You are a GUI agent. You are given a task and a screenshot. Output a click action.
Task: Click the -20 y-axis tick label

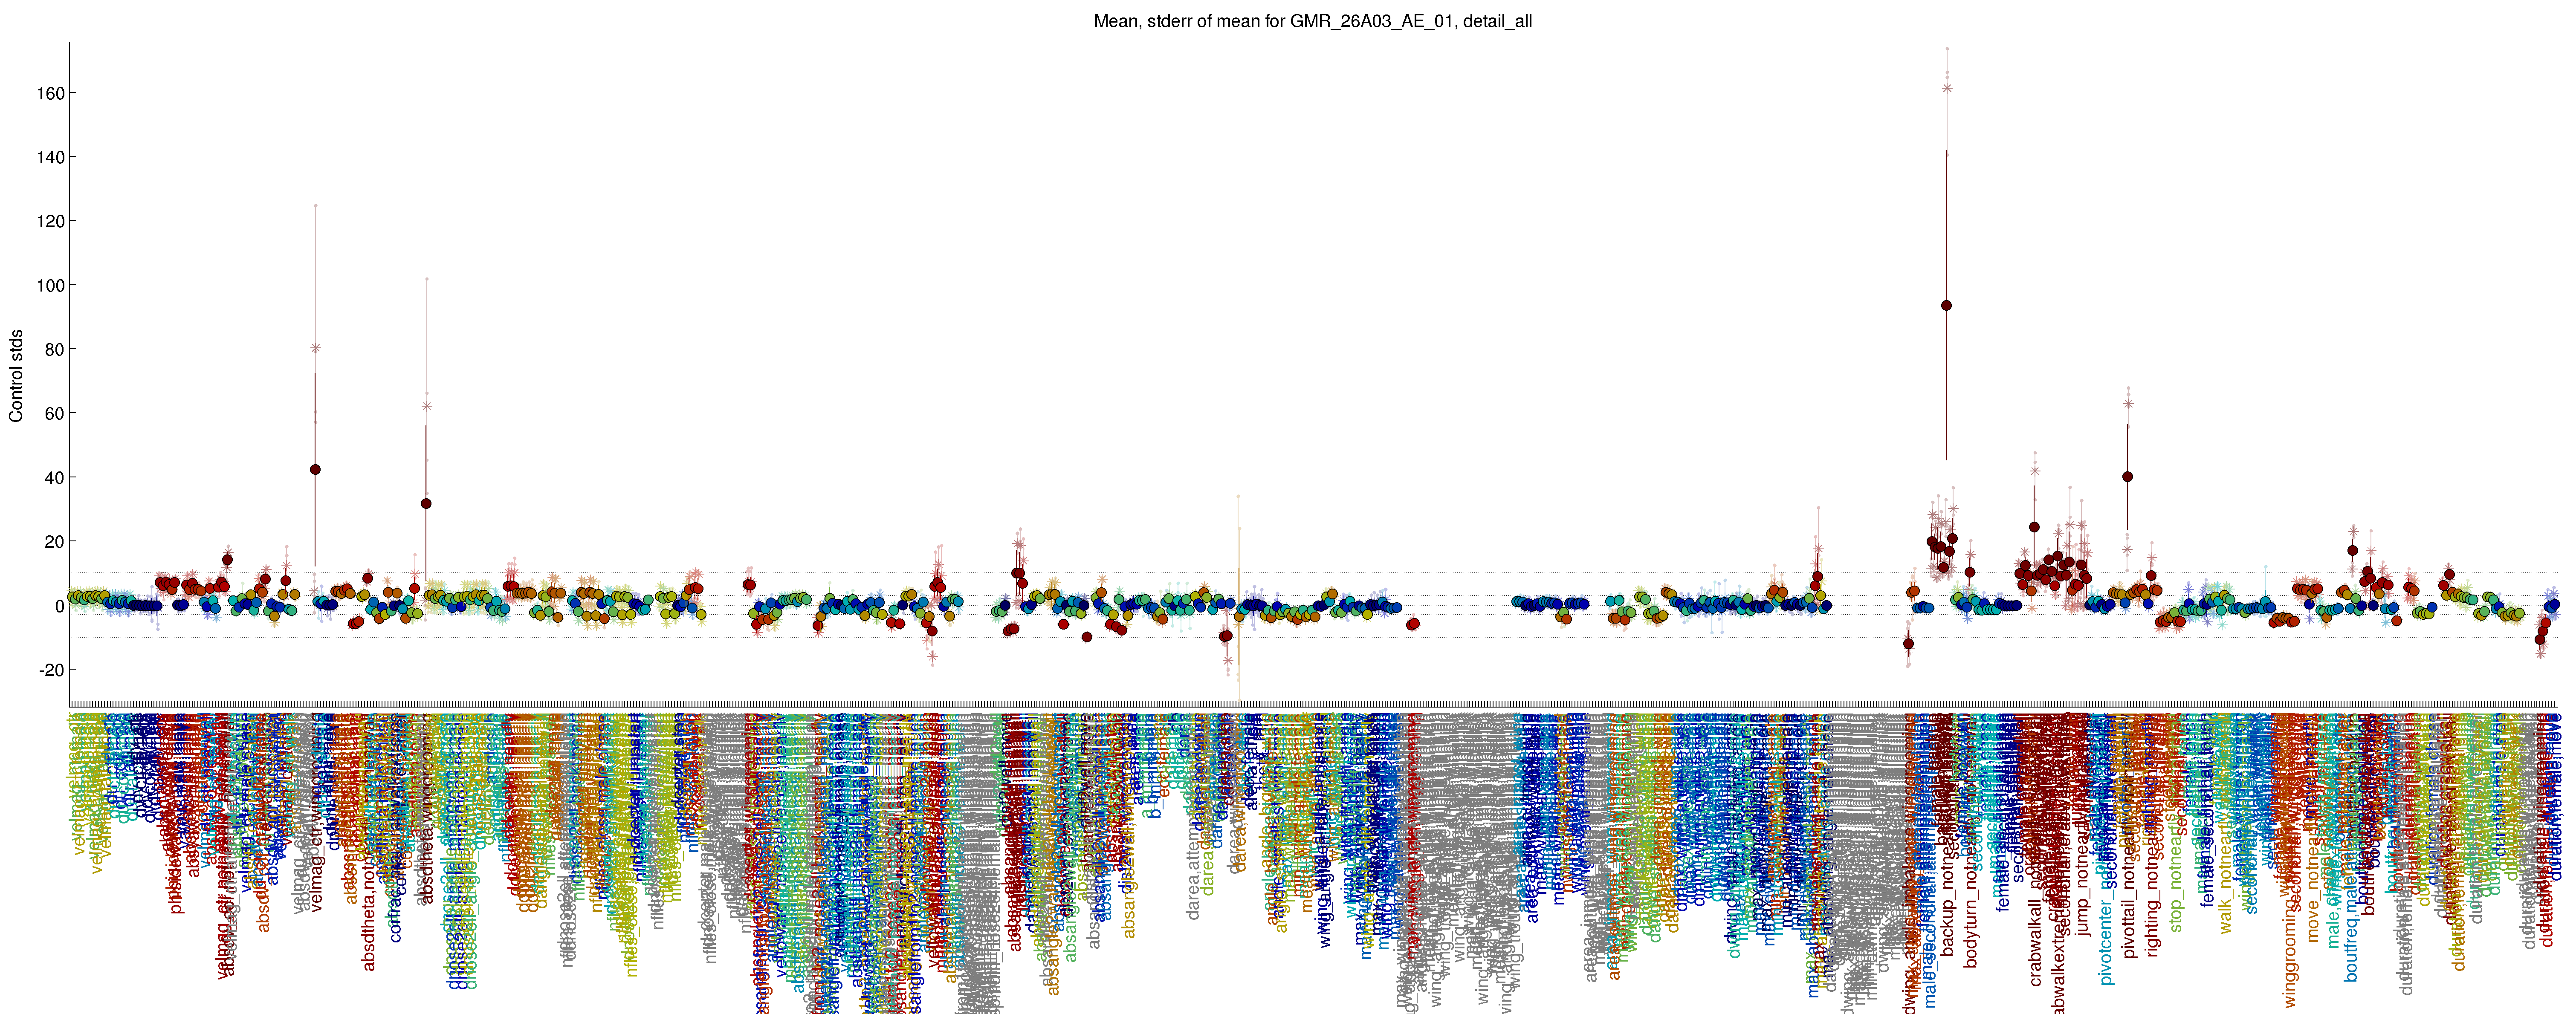52,669
